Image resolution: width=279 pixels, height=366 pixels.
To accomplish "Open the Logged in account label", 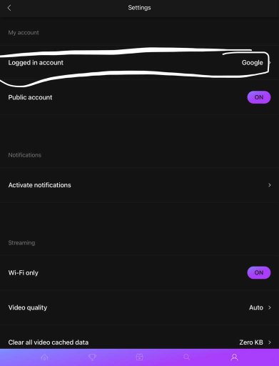I will [36, 63].
